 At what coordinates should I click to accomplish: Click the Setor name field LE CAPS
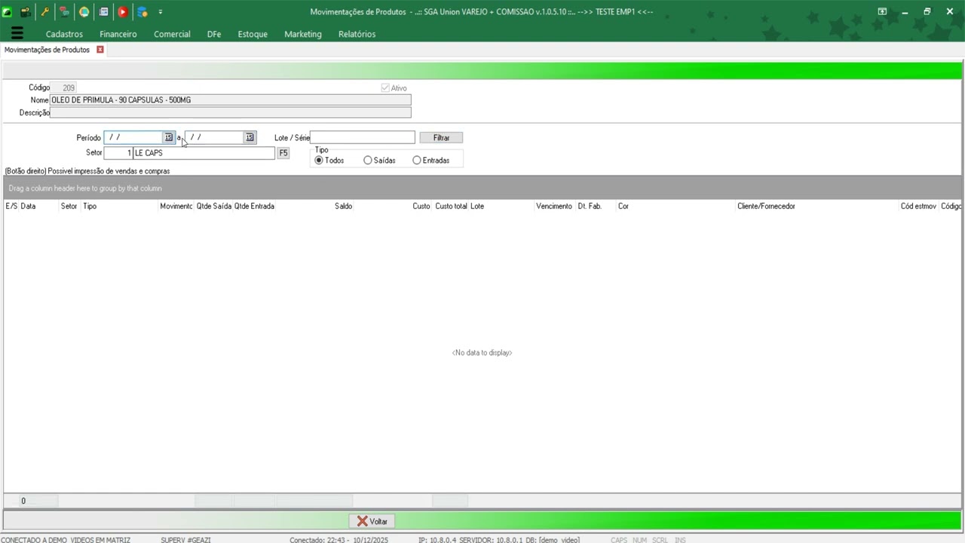coord(204,153)
